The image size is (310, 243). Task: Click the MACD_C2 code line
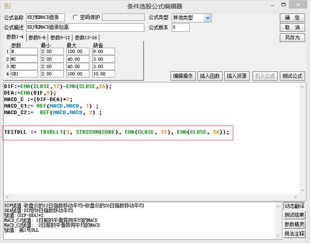point(53,112)
